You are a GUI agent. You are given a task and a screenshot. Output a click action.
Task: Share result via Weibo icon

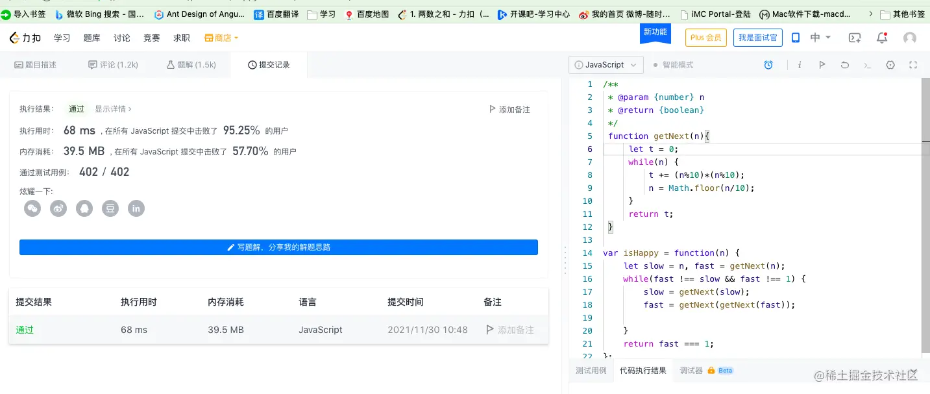coord(58,208)
